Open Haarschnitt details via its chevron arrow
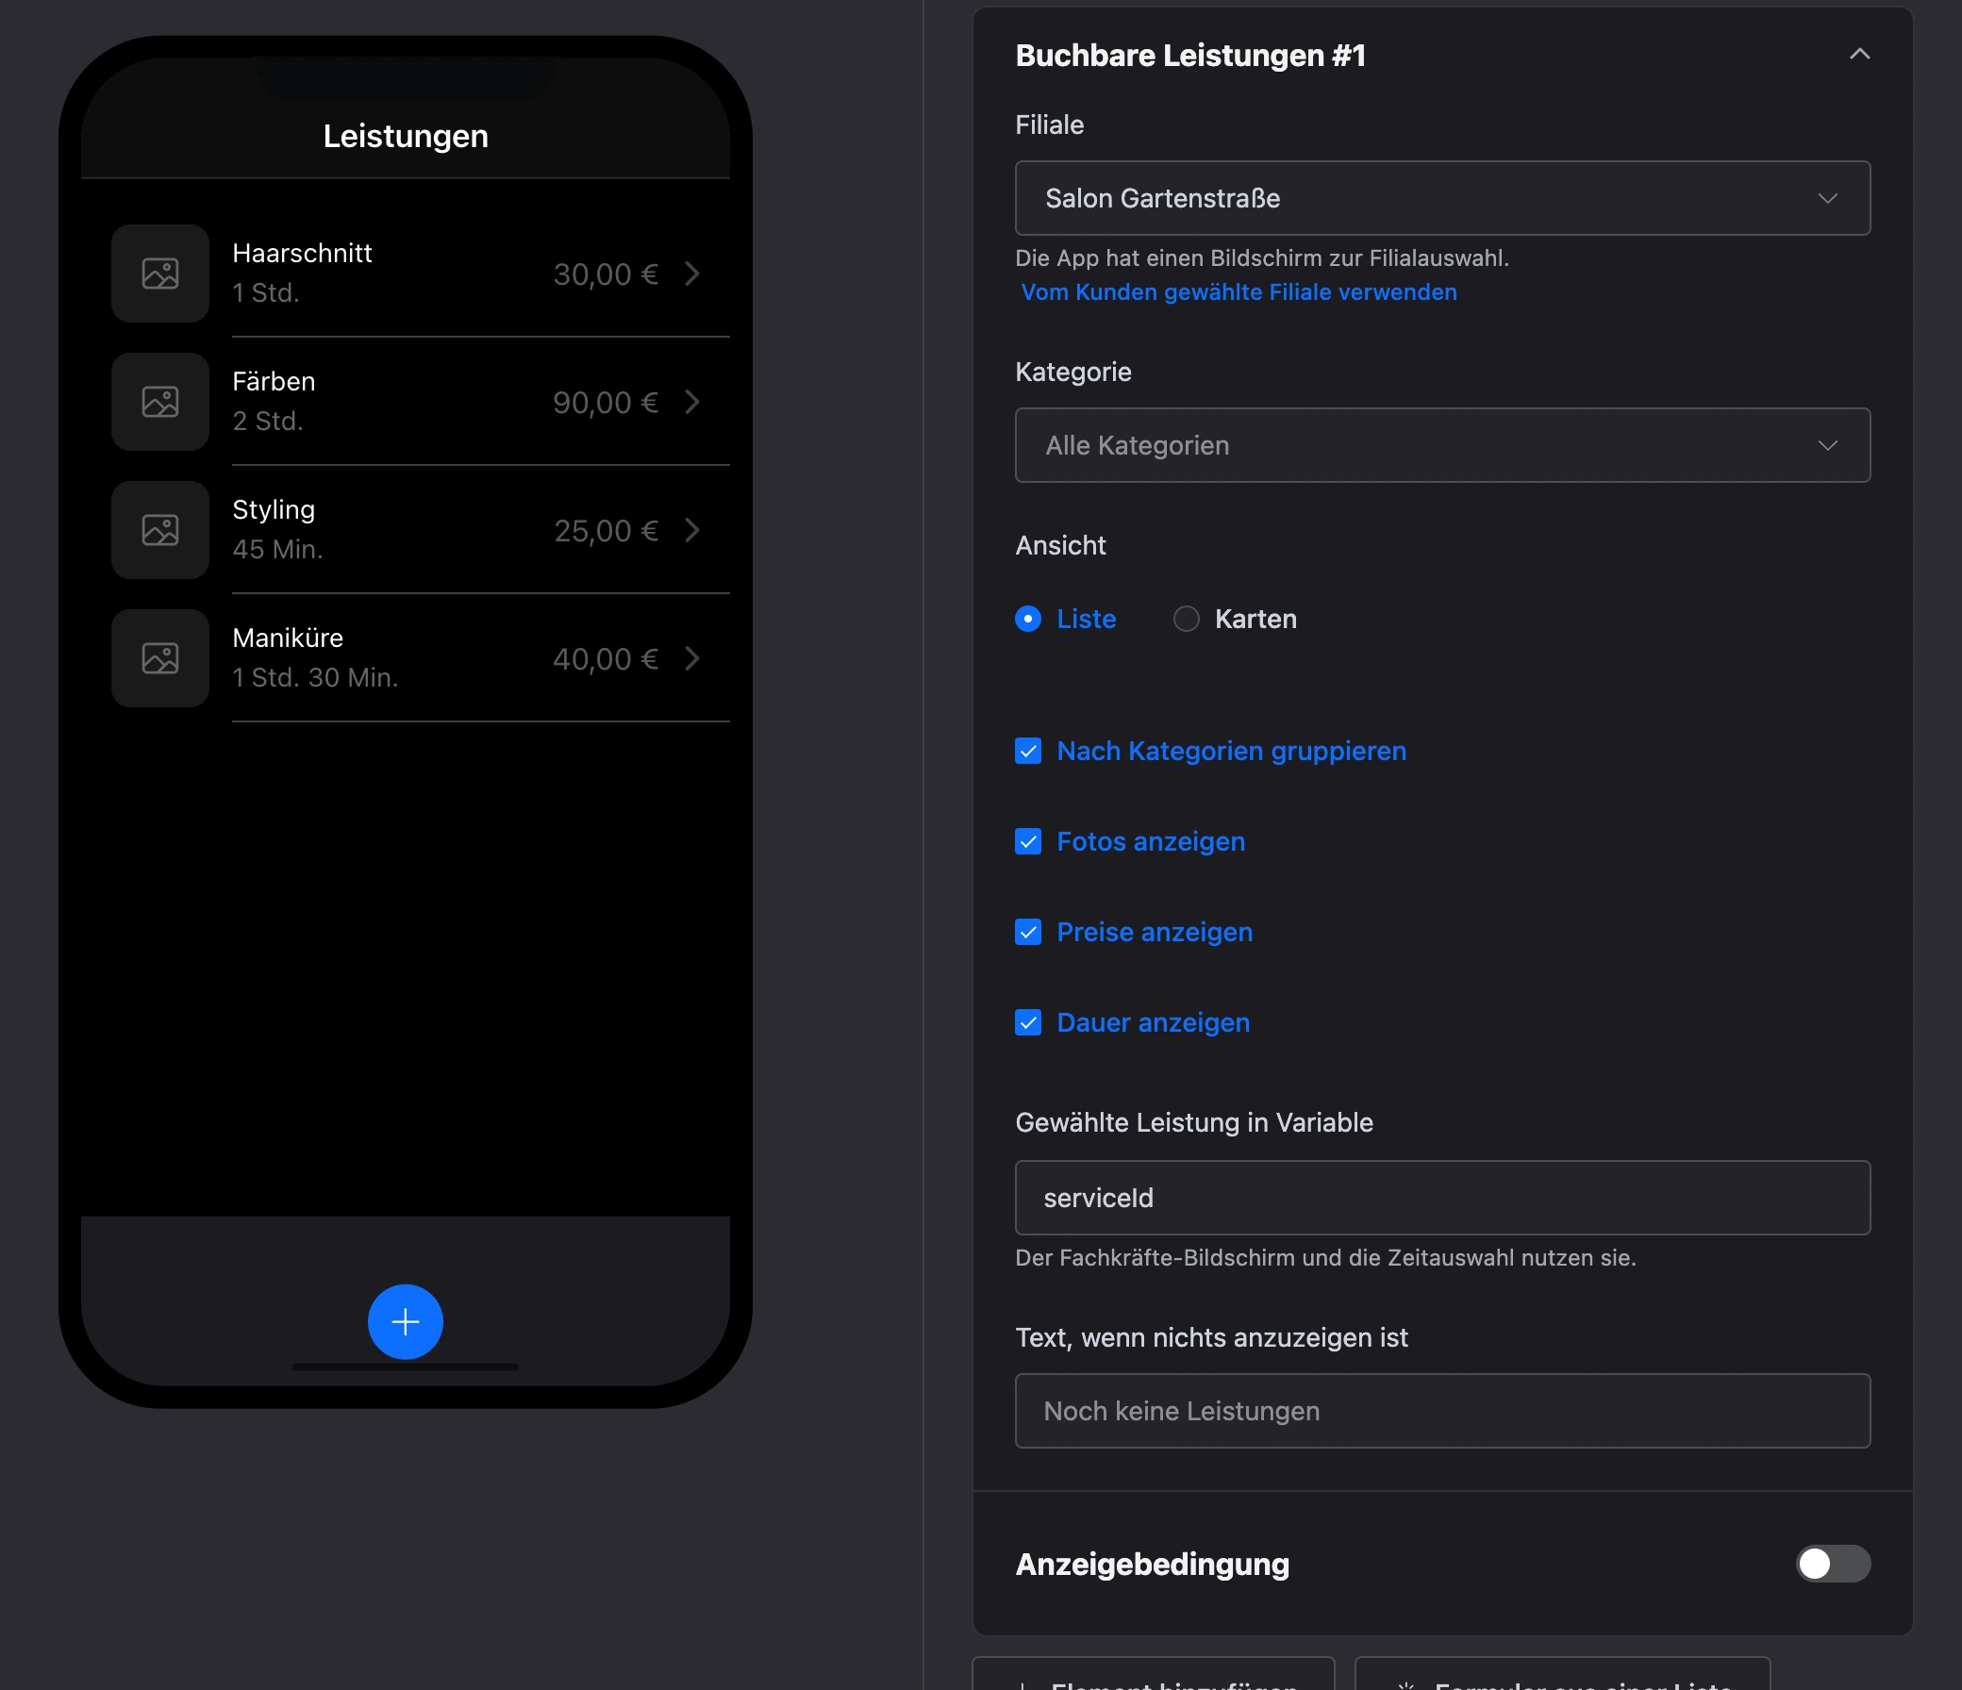This screenshot has width=1962, height=1690. pos(692,273)
